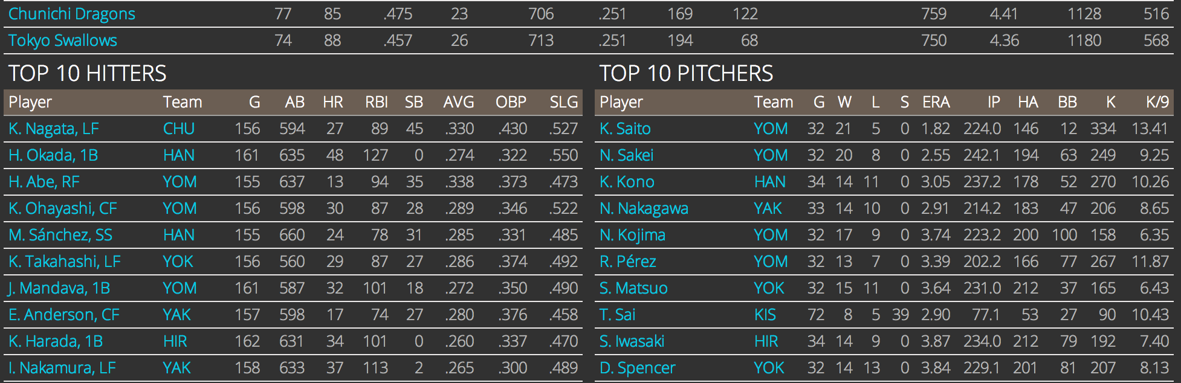View J. Mandava, 1B profile
Screen dimensions: 1181x383
click(59, 288)
